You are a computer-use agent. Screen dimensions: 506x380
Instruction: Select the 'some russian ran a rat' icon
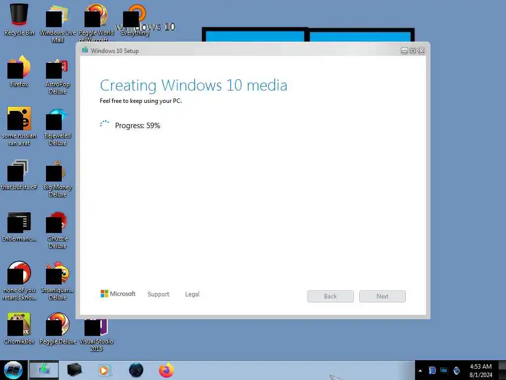(x=19, y=127)
